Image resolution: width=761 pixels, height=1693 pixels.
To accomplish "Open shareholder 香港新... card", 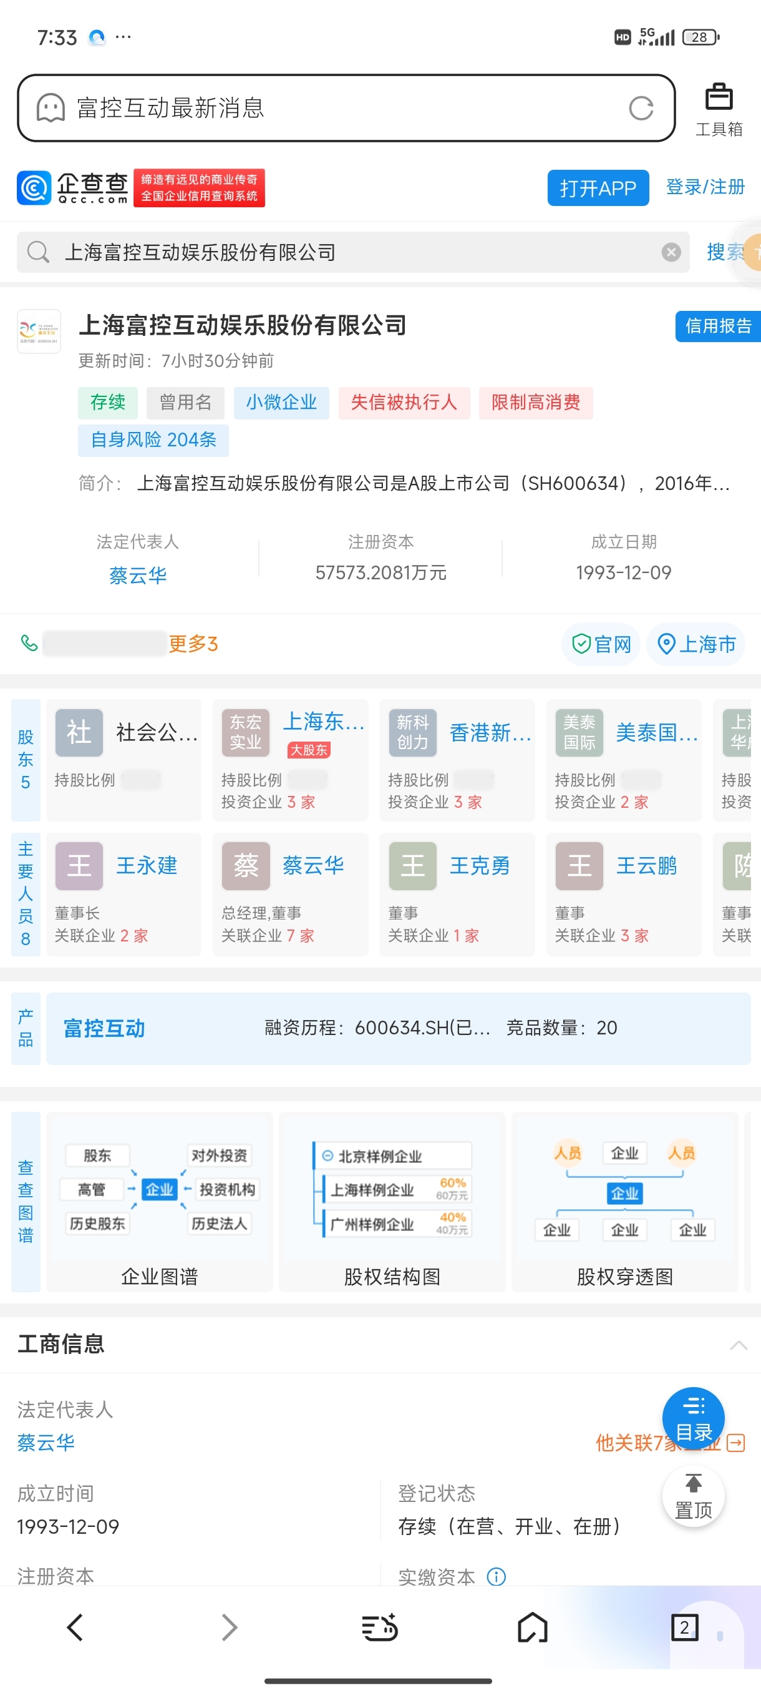I will (457, 760).
